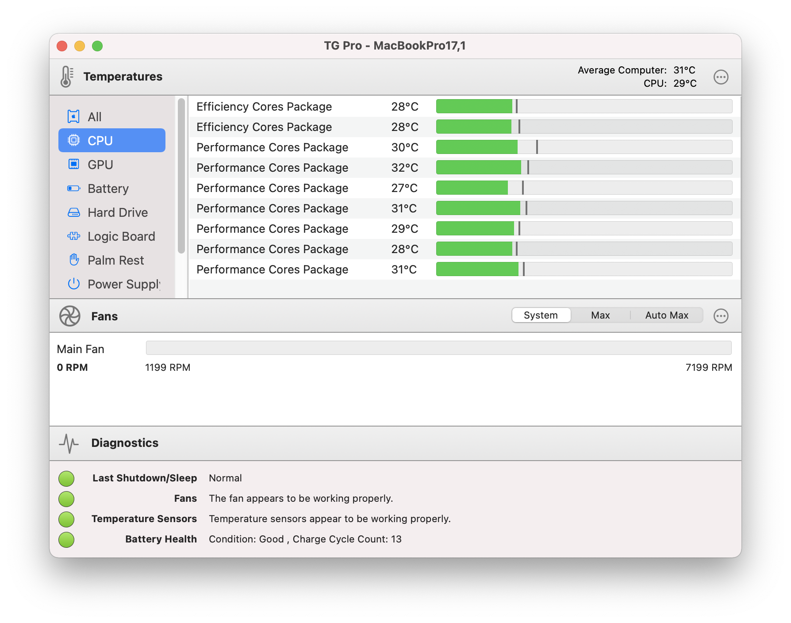Switch fan mode to System
Image resolution: width=791 pixels, height=623 pixels.
(x=541, y=315)
